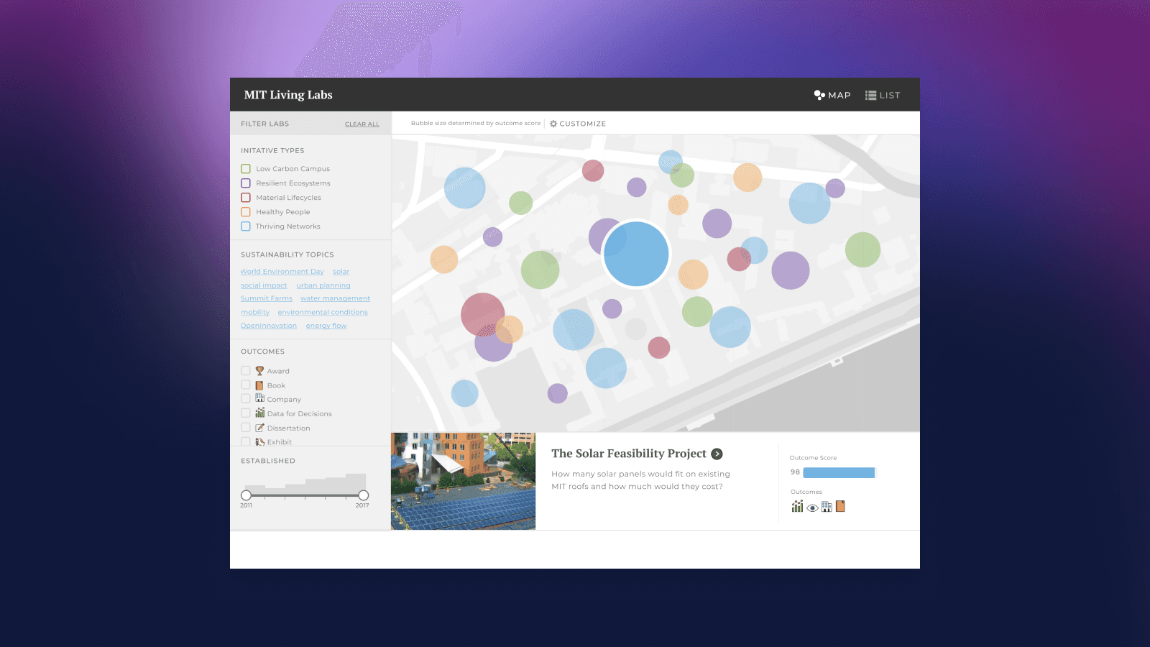Tick the Healthy People checkbox
The width and height of the screenshot is (1150, 647).
[x=246, y=212]
